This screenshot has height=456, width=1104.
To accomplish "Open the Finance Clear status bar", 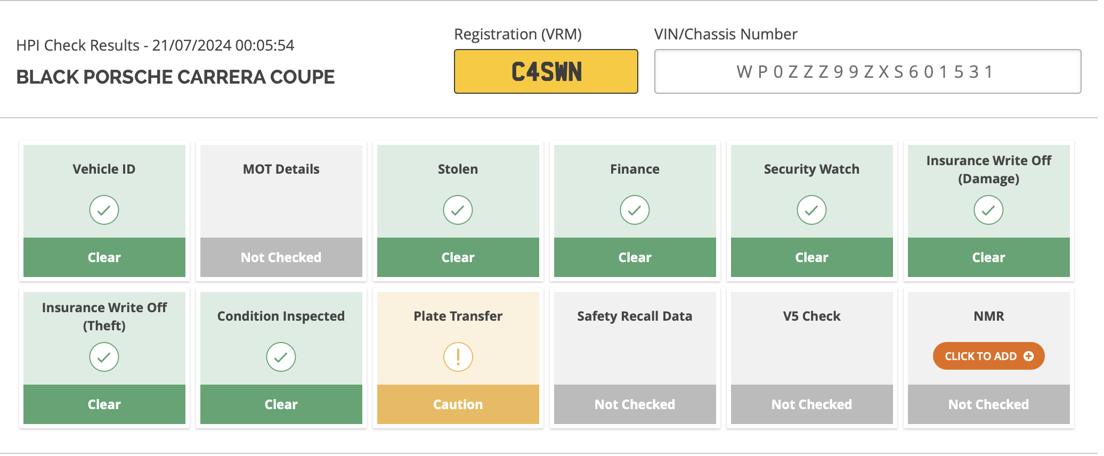I will [x=635, y=257].
